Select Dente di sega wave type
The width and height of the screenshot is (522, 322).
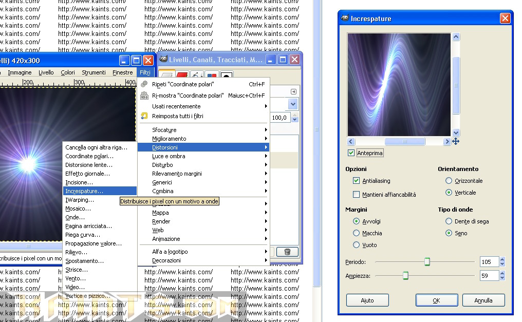[449, 221]
